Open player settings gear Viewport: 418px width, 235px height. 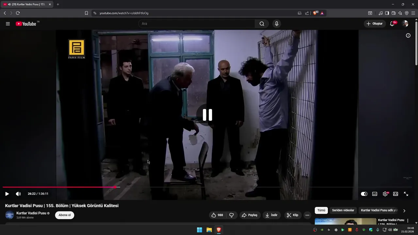tap(385, 194)
